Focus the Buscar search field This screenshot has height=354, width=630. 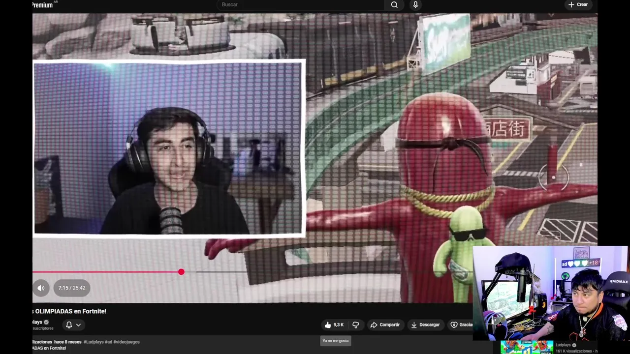coord(301,5)
